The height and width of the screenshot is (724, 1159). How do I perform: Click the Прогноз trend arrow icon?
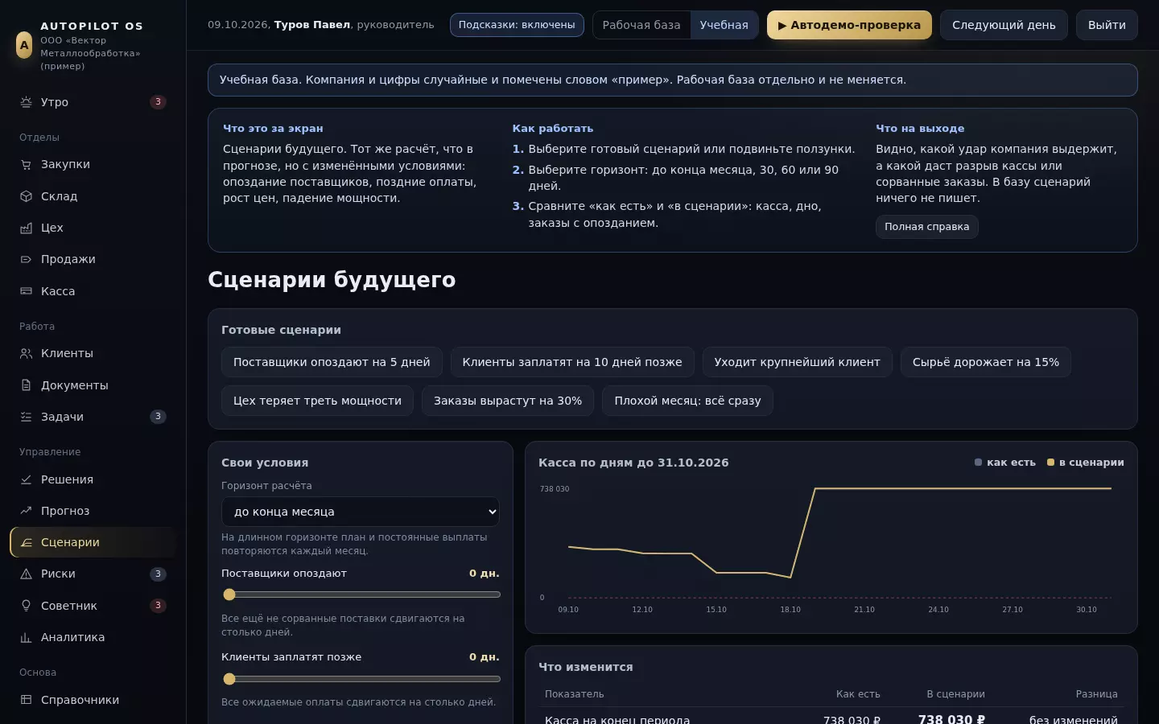[x=26, y=511]
